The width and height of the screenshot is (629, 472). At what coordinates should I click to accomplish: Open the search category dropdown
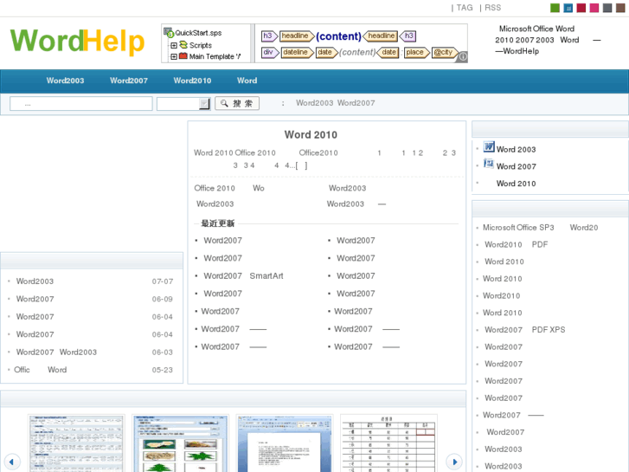[x=183, y=104]
